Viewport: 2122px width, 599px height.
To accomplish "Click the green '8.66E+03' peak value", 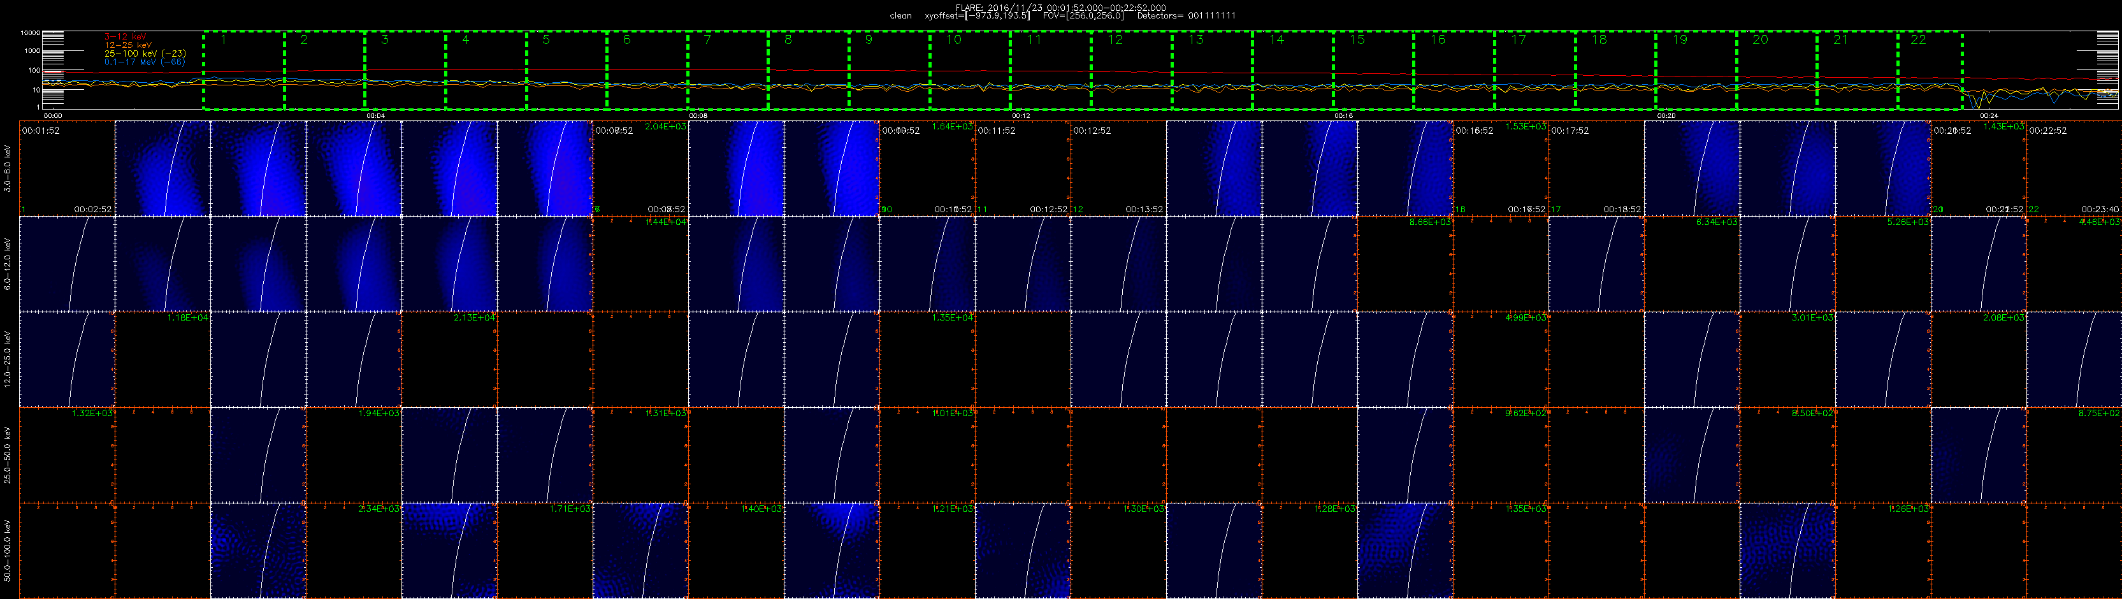I will point(1430,222).
